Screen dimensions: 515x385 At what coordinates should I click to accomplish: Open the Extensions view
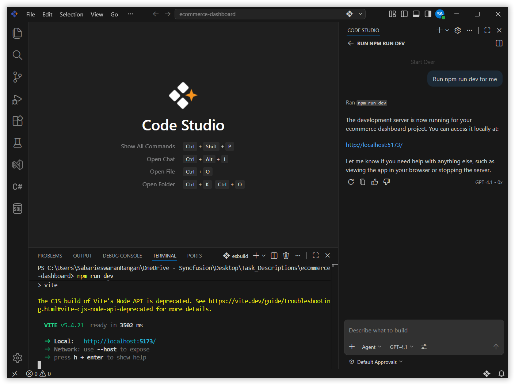(x=18, y=121)
